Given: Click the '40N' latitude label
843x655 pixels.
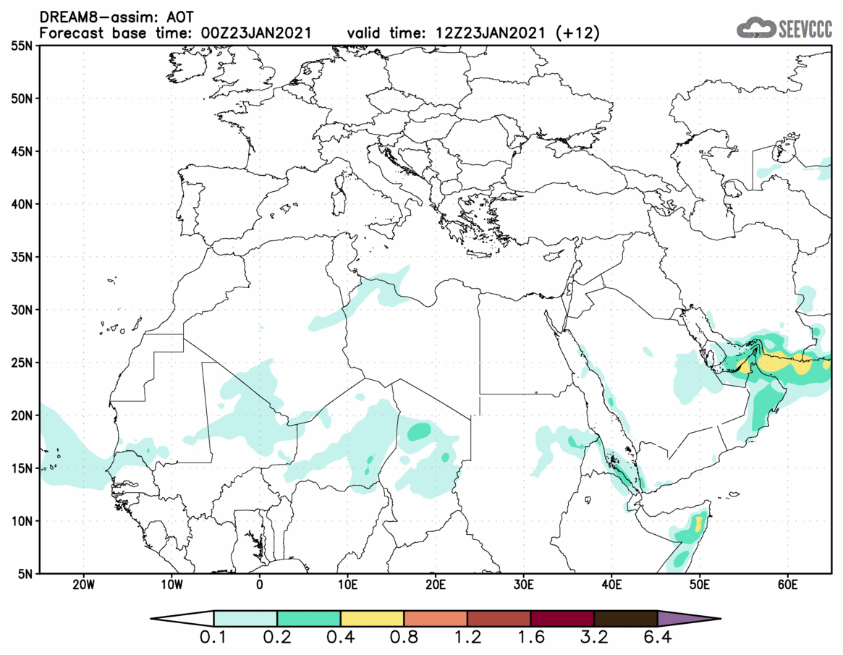Looking at the screenshot, I should pyautogui.click(x=22, y=204).
